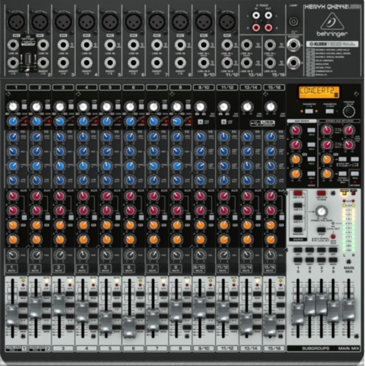The image size is (365, 366).
Task: Click the USB logo label above channel 13/14
Action: (x=262, y=123)
